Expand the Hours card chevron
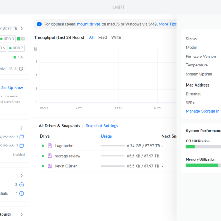The image size is (221, 221). pyautogui.click(x=22, y=214)
